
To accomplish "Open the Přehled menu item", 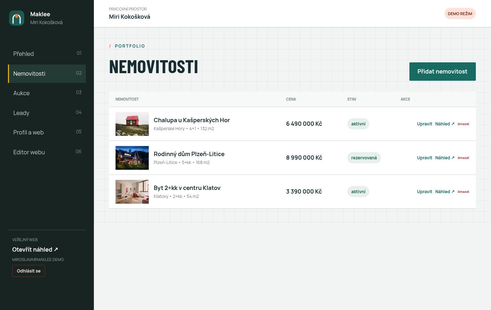I will click(47, 54).
